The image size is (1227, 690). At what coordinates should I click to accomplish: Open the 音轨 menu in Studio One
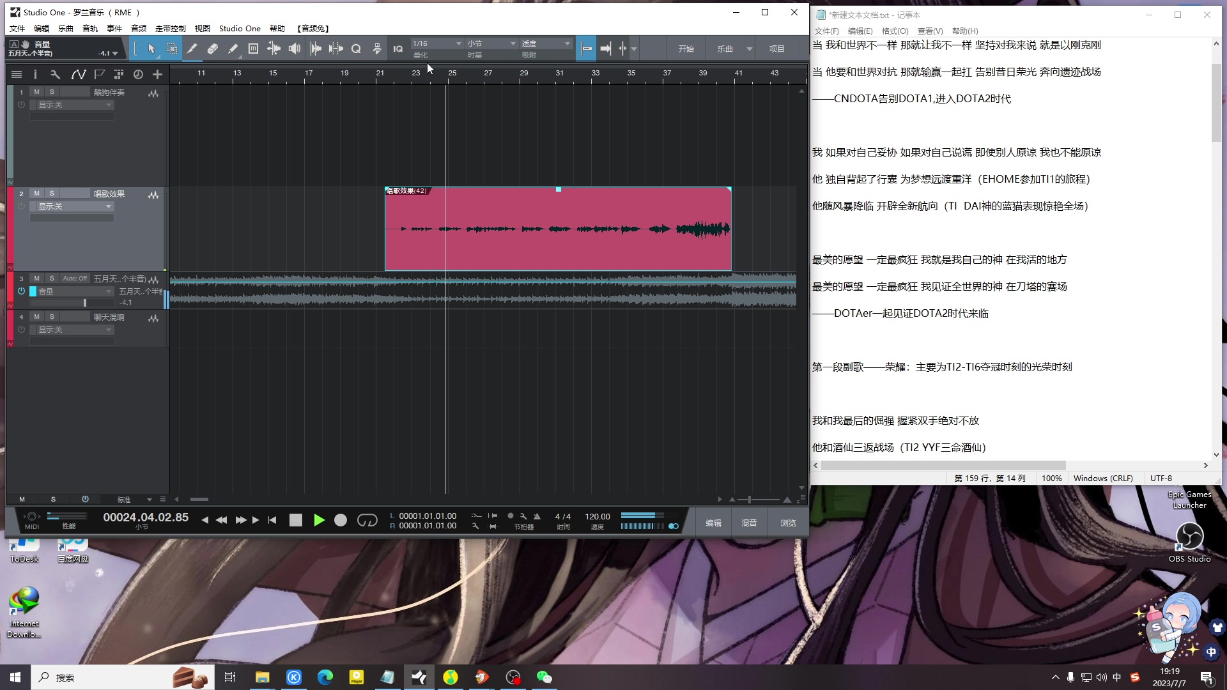(x=90, y=29)
